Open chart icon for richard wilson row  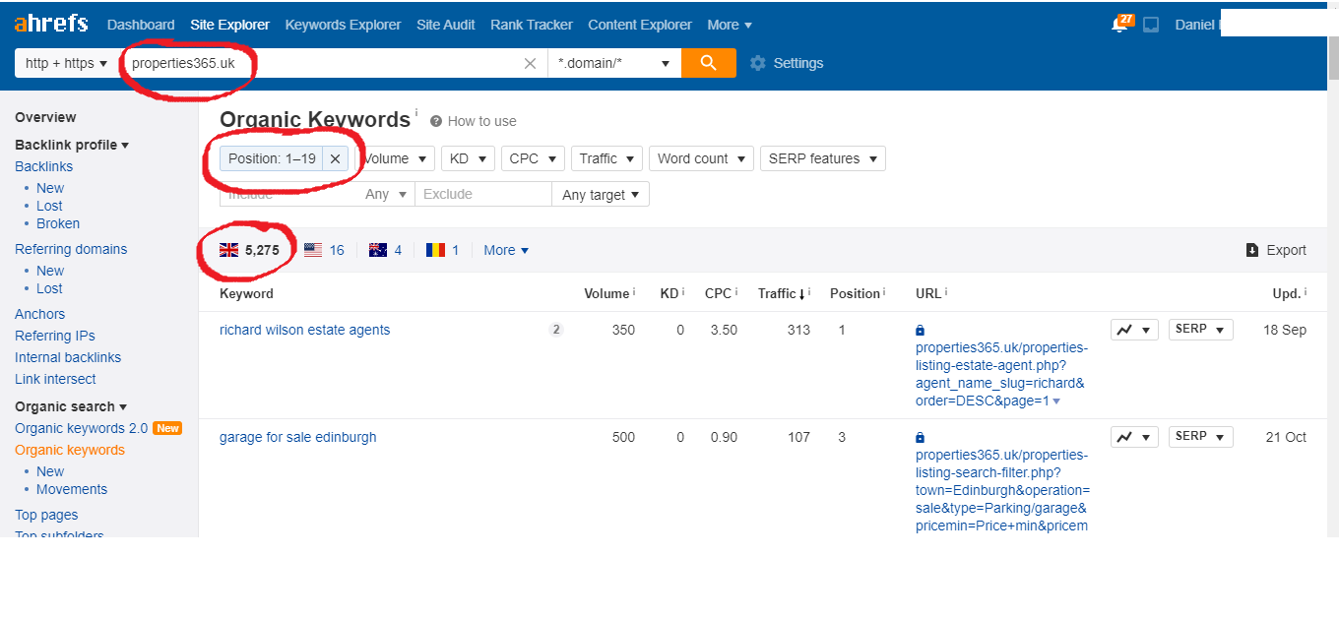(1134, 329)
